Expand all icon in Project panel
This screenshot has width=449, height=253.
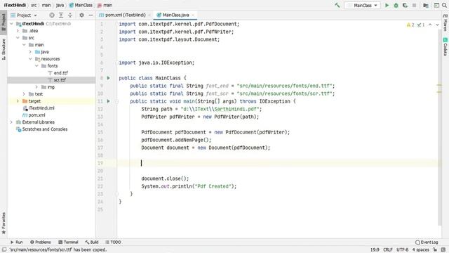pyautogui.click(x=61, y=15)
